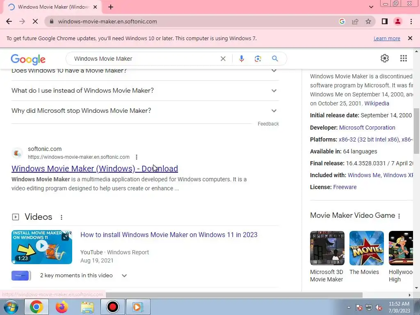Open the Microsoft Corporation developer link
This screenshot has height=315, width=420.
[367, 128]
